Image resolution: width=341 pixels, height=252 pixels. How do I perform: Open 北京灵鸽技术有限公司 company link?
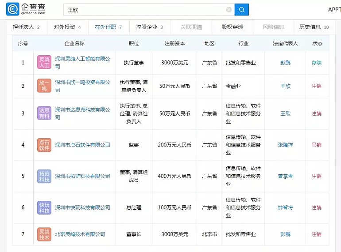point(80,234)
